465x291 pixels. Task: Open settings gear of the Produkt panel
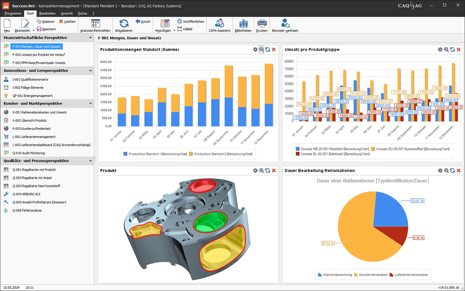(x=255, y=171)
